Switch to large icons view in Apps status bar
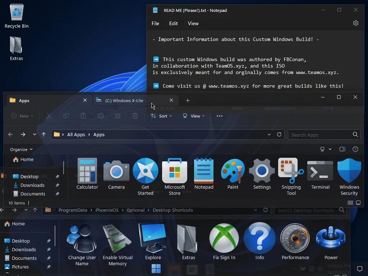This screenshot has height=276, width=368. (x=358, y=203)
